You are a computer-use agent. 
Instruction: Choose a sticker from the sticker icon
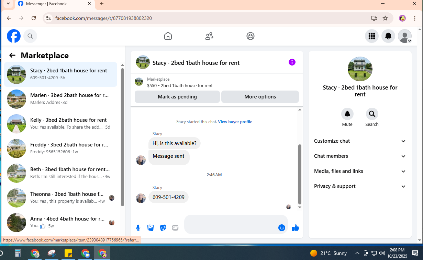click(x=163, y=228)
